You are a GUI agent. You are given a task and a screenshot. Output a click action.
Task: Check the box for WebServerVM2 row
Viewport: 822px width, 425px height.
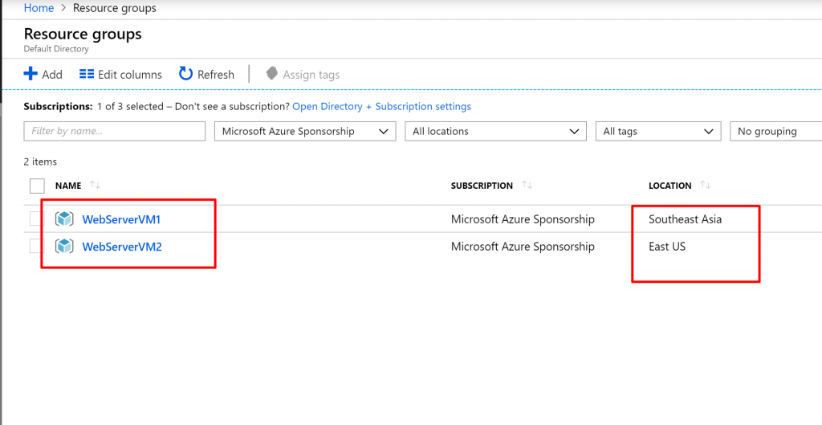(37, 246)
